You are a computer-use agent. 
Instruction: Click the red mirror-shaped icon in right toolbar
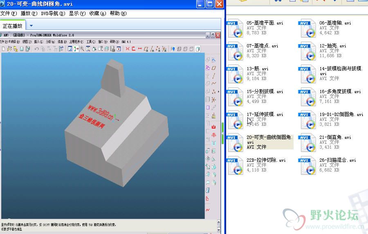tap(213, 135)
